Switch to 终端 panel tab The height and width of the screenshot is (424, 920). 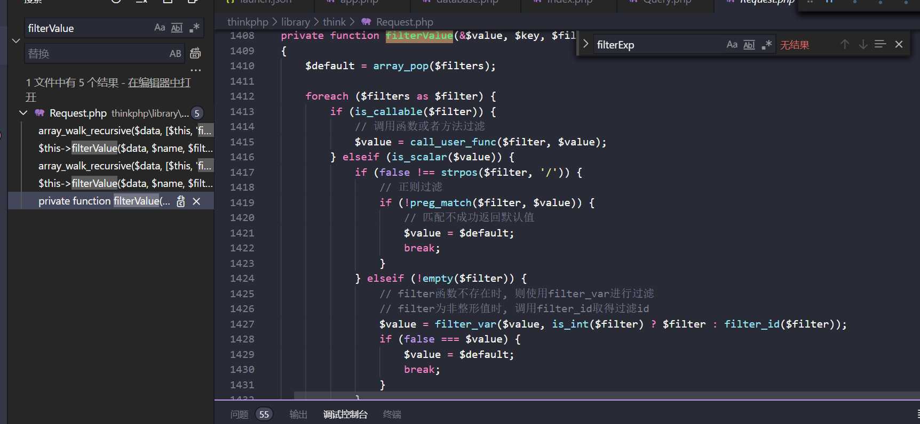(392, 414)
